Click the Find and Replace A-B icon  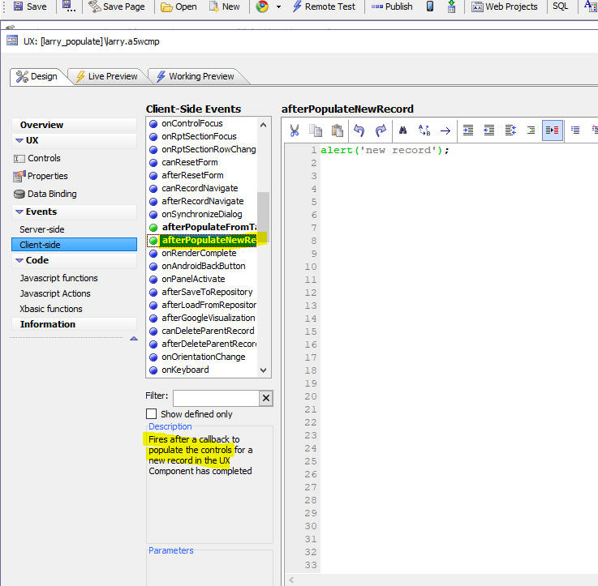(x=424, y=130)
